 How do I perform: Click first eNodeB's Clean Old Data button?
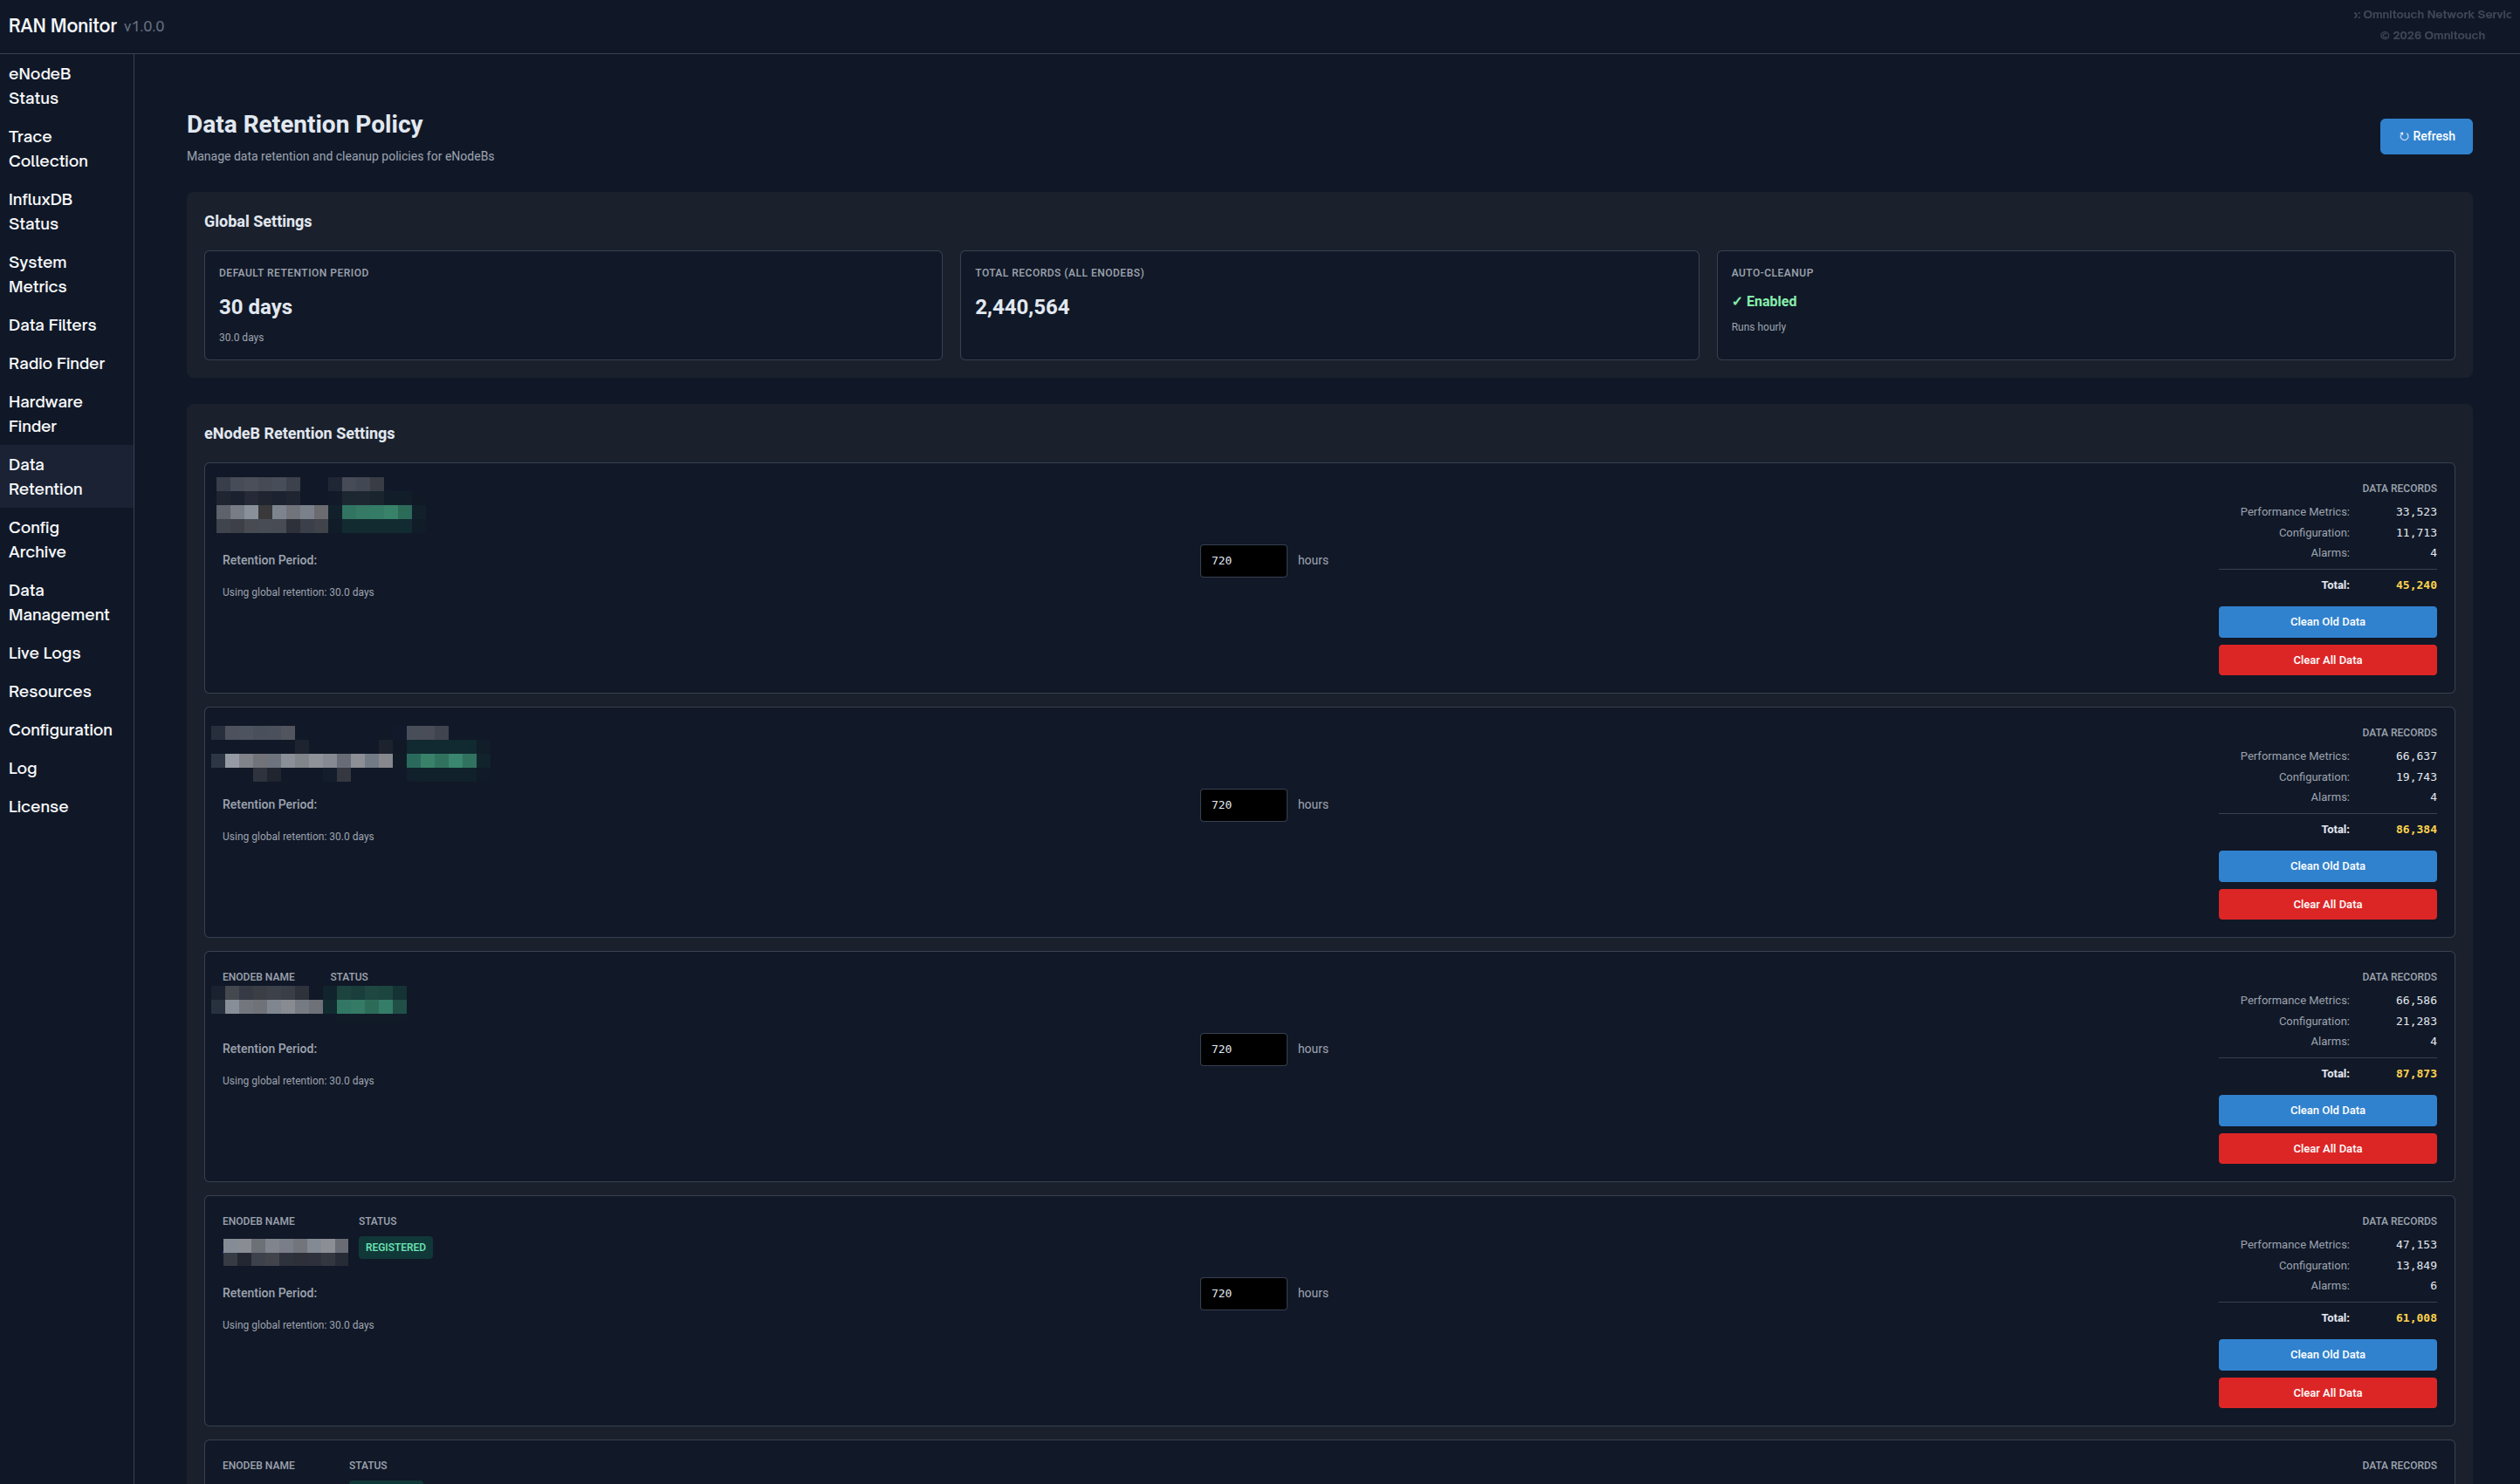[2327, 622]
